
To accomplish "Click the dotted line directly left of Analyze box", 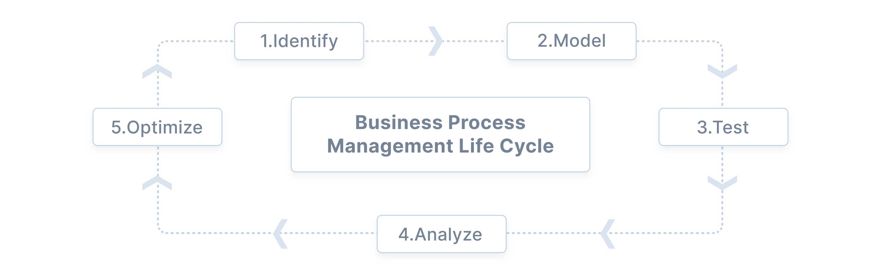I will [x=330, y=233].
